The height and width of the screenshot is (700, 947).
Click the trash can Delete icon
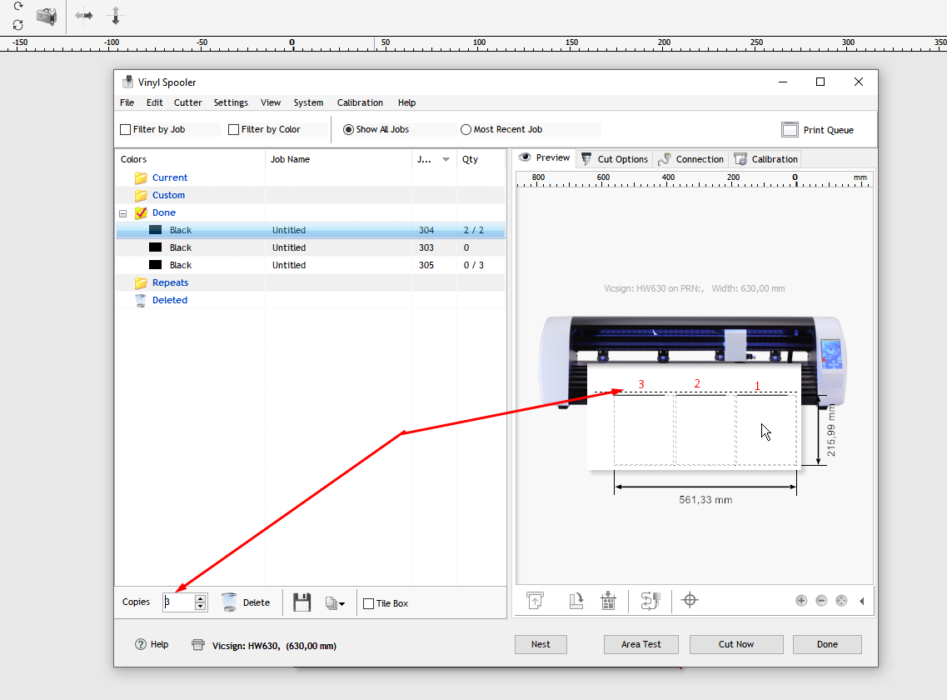pos(229,602)
